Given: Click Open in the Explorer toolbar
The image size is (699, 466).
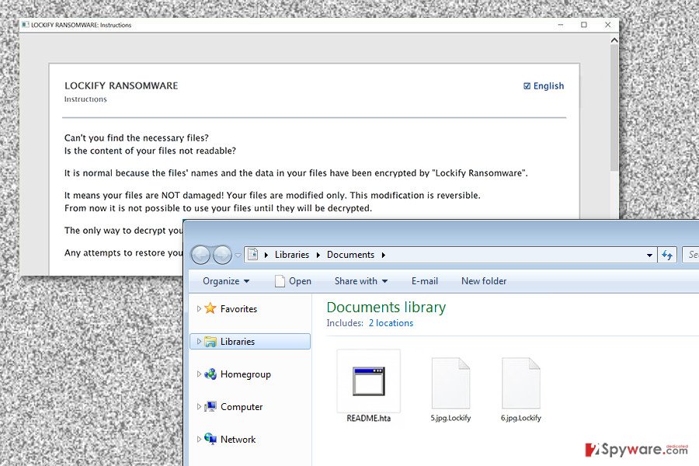Looking at the screenshot, I should coord(293,281).
